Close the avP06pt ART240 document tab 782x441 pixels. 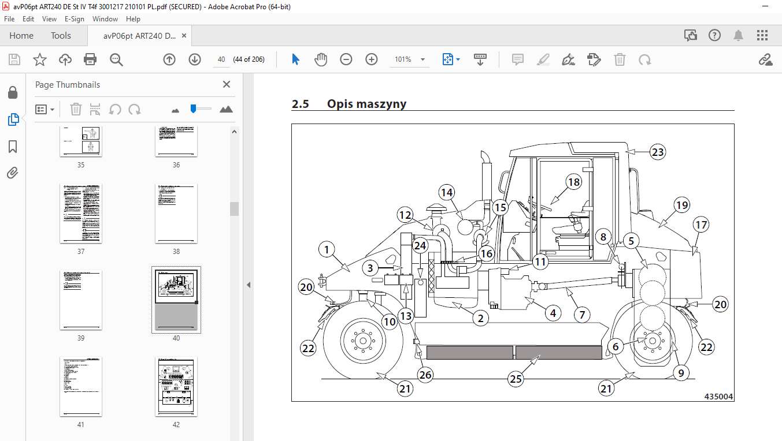pos(184,36)
